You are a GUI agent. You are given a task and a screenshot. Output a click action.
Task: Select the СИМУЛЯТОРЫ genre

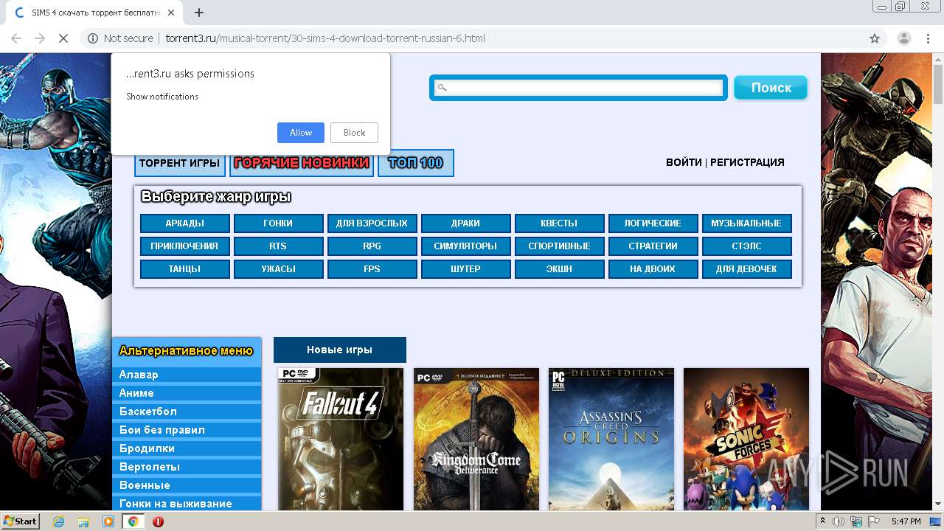[x=465, y=246]
